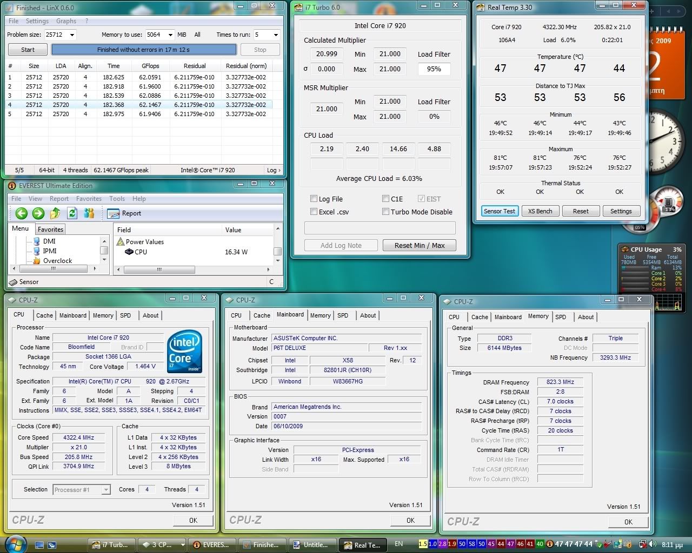Click XS Bench button in Real Temp
The width and height of the screenshot is (692, 553).
540,211
